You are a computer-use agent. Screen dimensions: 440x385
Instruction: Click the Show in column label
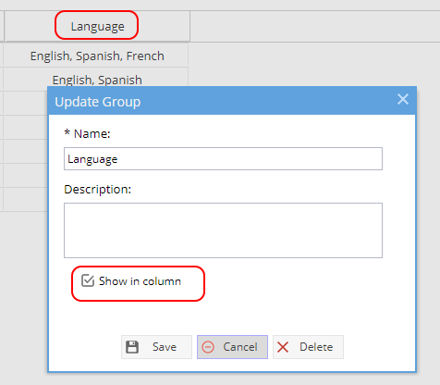(140, 281)
